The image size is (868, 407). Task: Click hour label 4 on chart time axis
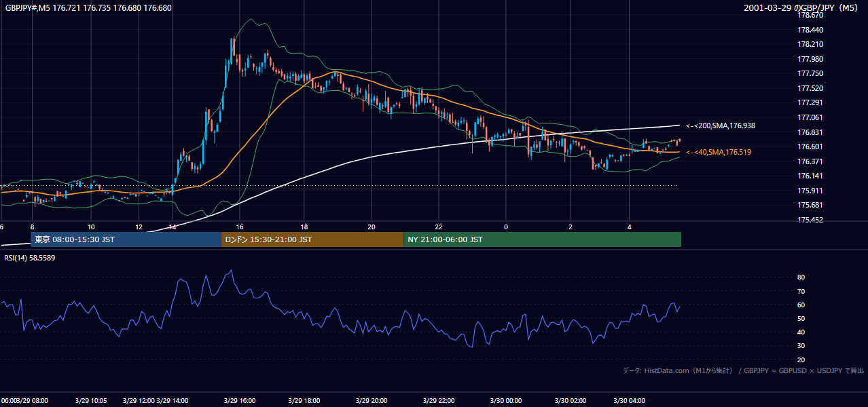tap(630, 227)
